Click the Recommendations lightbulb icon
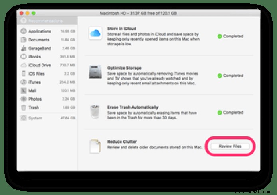 pyautogui.click(x=23, y=21)
